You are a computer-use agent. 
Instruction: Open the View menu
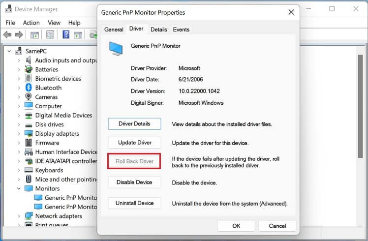[x=54, y=23]
